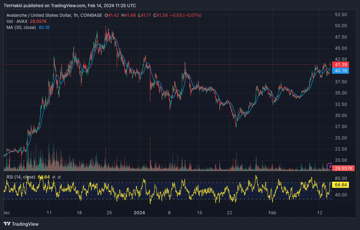Click the 30.00 price axis value

pyautogui.click(x=341, y=116)
